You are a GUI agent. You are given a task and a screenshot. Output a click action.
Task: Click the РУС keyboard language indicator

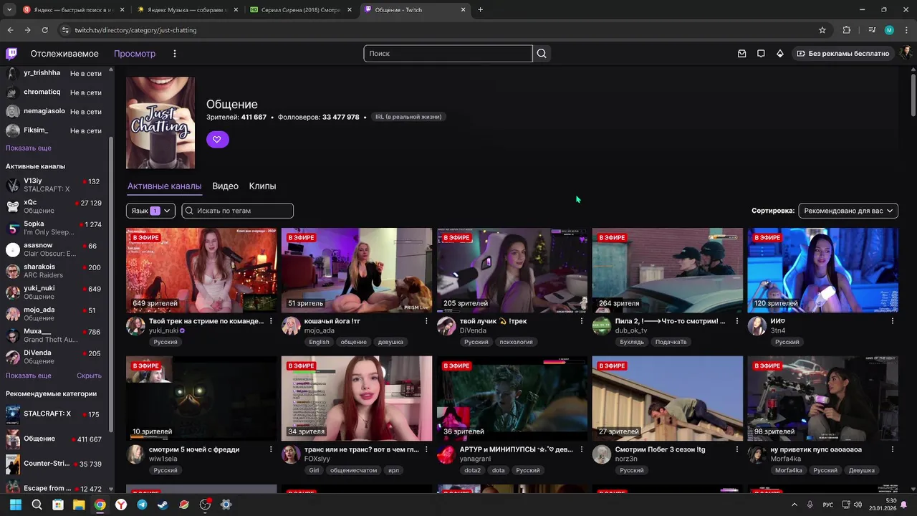[x=828, y=505]
